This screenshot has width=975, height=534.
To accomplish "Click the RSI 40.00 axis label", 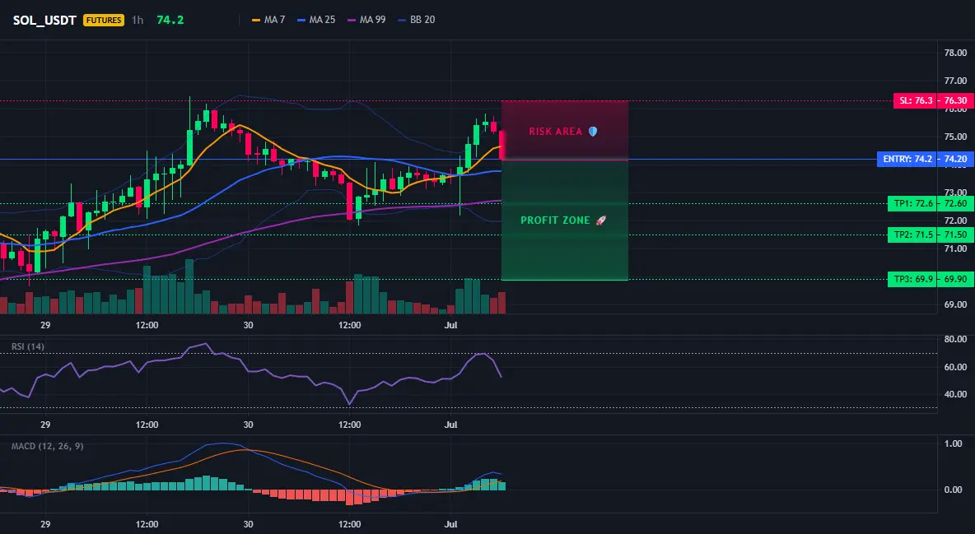I will [955, 394].
